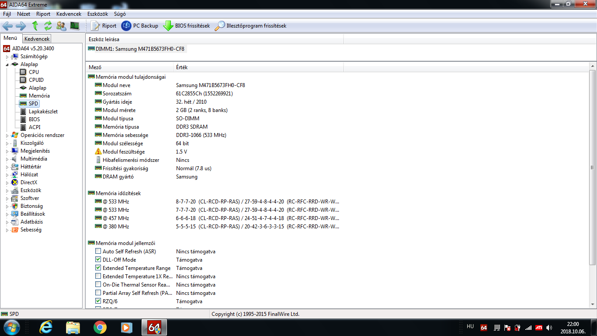
Task: Toggle DLL-Off Mode checkbox
Action: pos(98,260)
